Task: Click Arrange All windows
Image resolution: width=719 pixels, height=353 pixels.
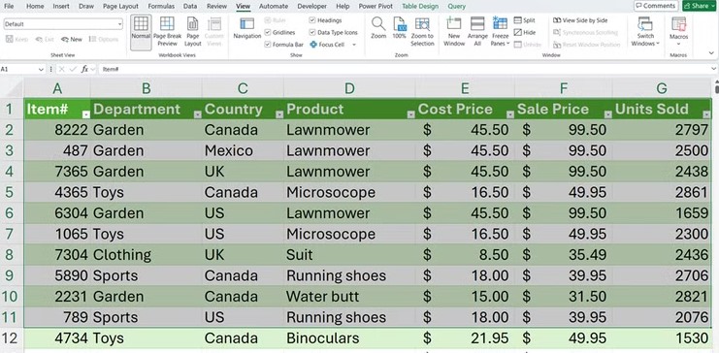Action: 477,31
